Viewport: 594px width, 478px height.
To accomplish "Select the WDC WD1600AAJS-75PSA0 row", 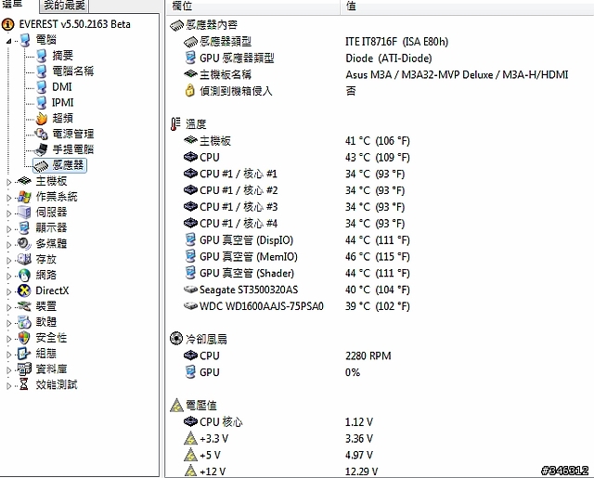I will click(379, 306).
